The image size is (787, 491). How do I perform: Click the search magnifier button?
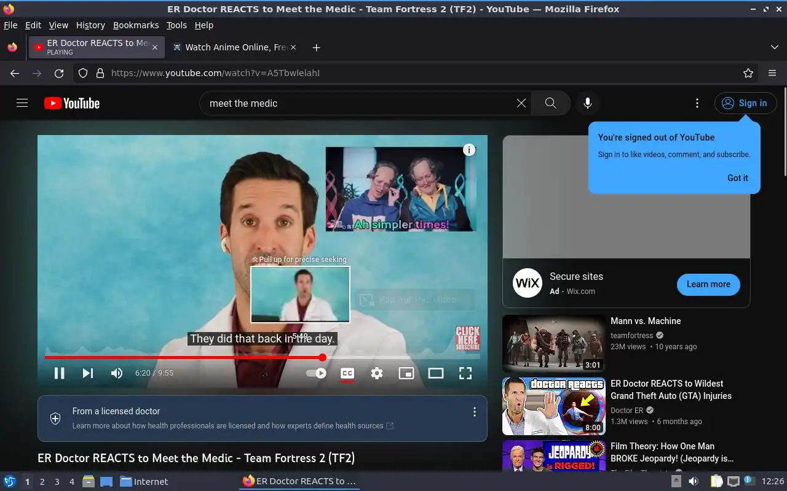tap(551, 103)
